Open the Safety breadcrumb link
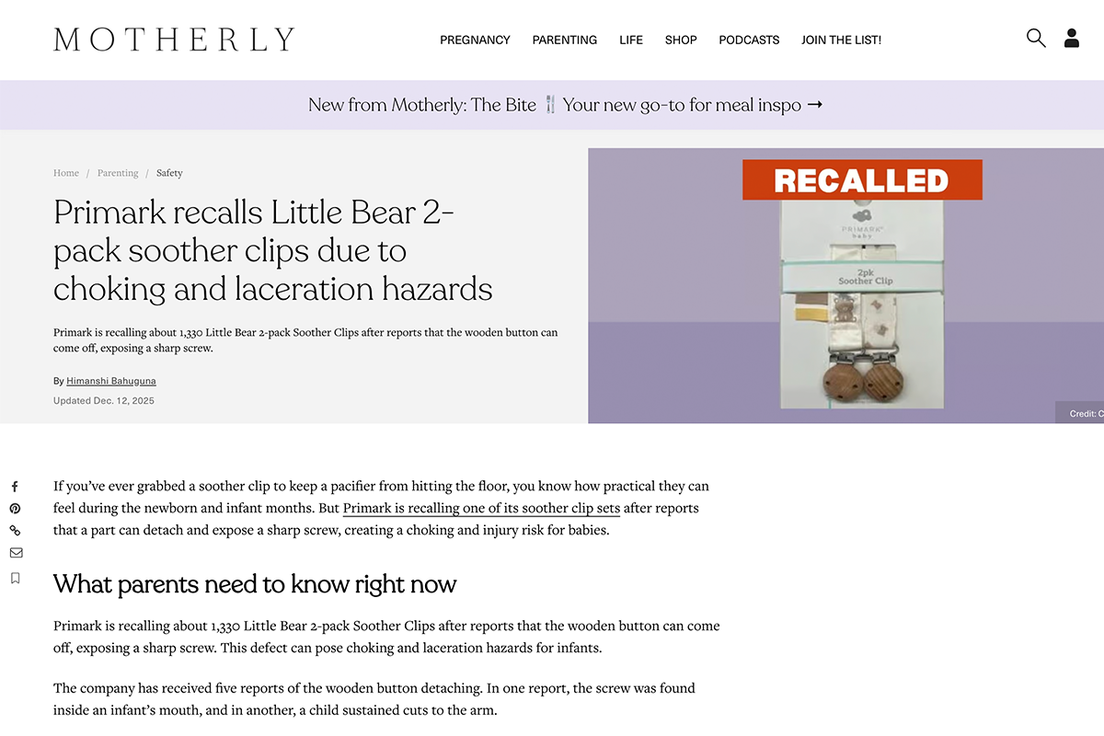 (169, 173)
